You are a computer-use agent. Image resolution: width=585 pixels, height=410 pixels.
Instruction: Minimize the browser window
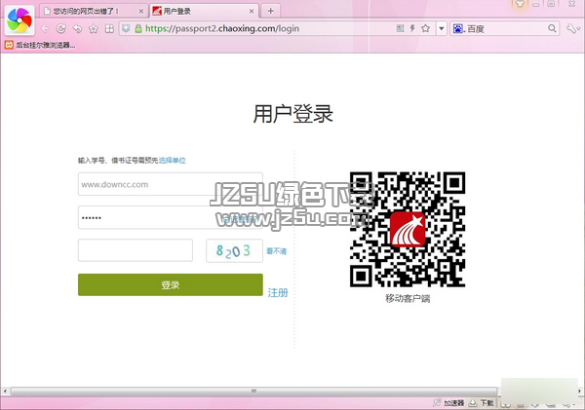[x=535, y=5]
